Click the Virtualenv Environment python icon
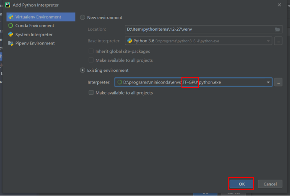290x196 pixels. (11, 17)
